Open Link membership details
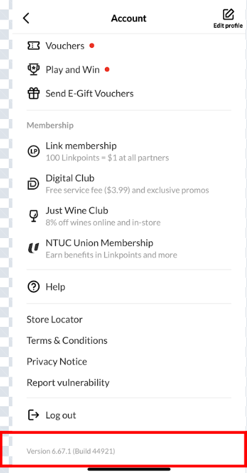247x473 pixels. tap(129, 151)
